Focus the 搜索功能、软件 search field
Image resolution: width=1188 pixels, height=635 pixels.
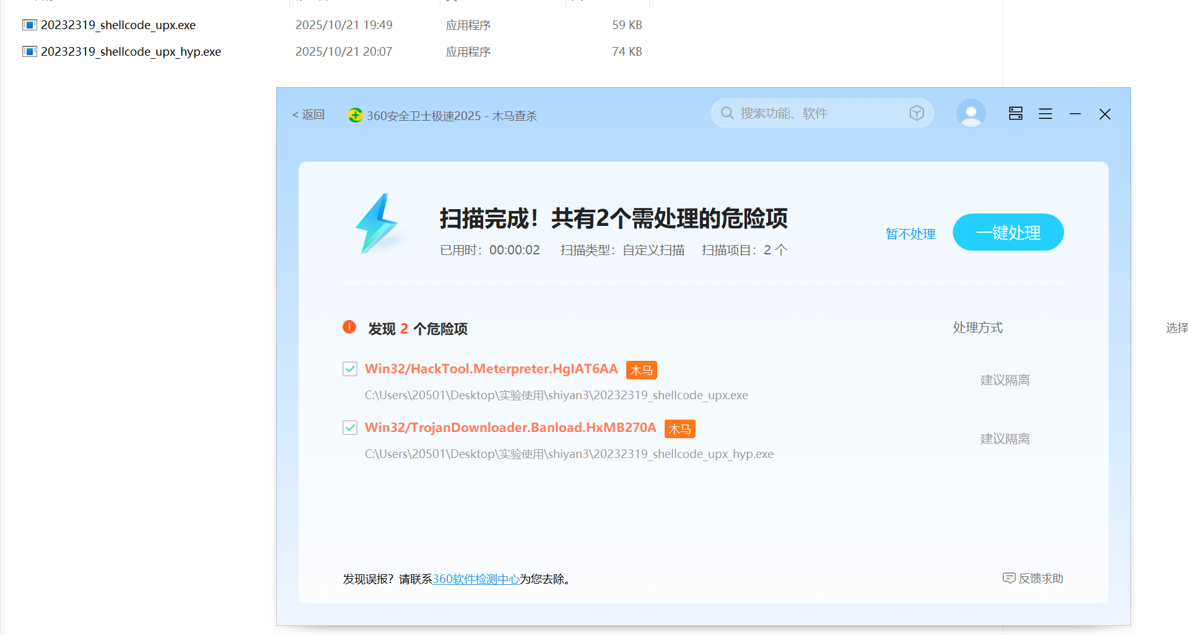[x=823, y=113]
